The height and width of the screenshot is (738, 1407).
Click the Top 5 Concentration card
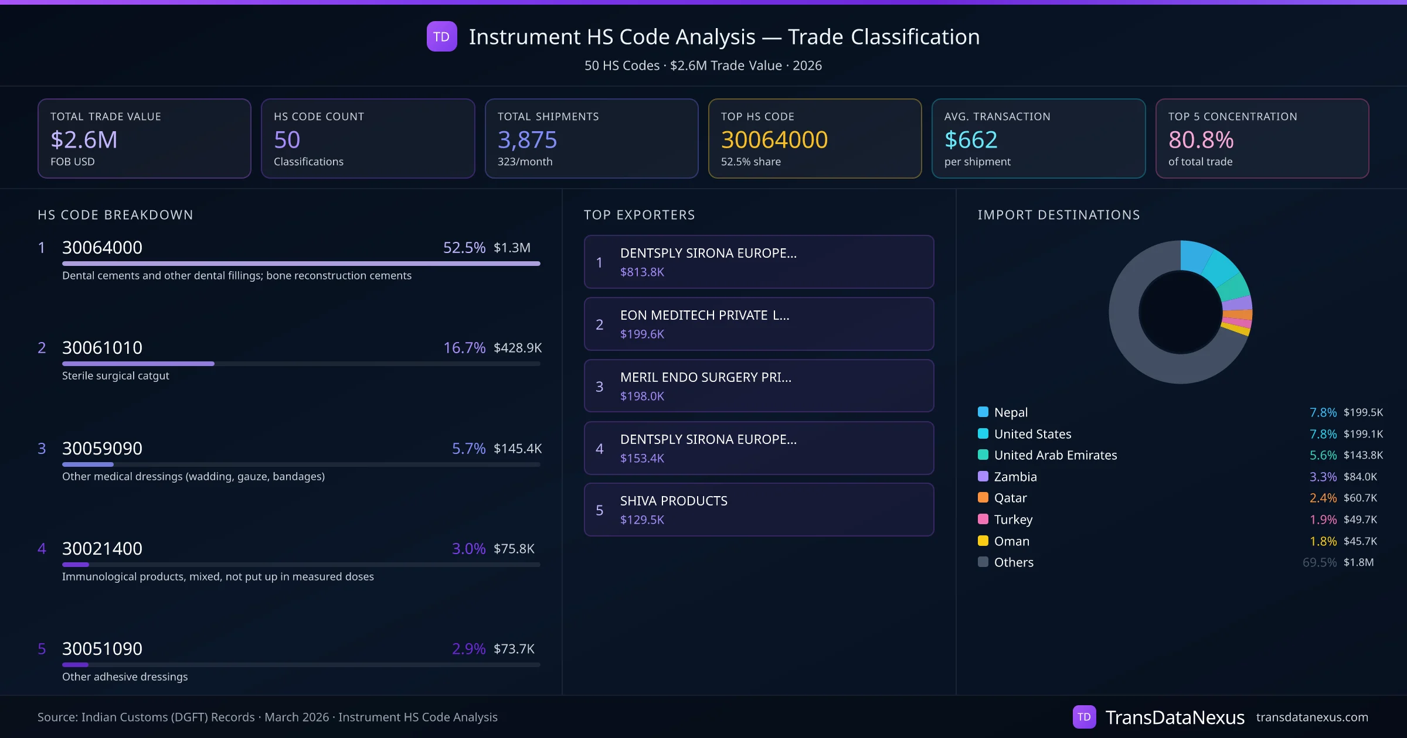1262,138
